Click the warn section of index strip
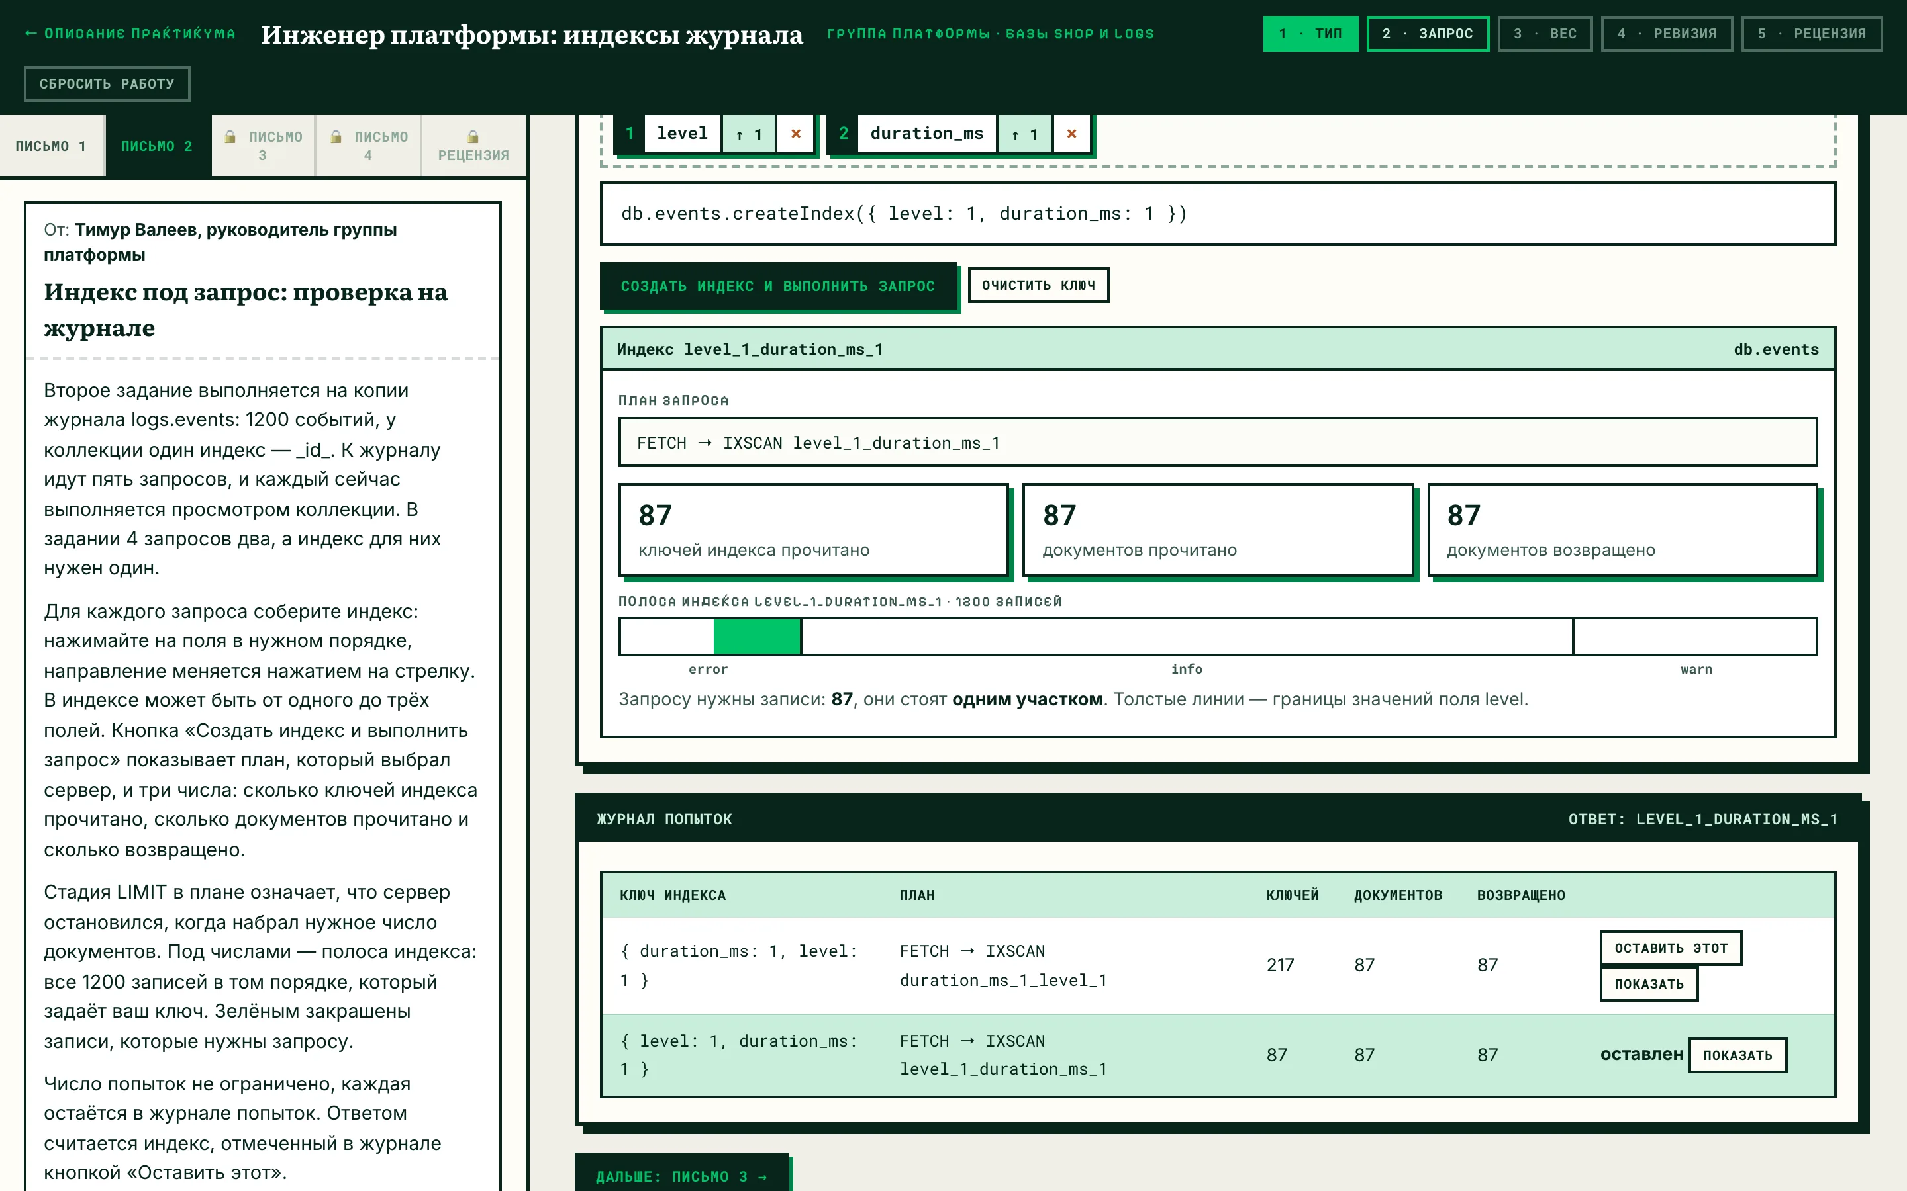Viewport: 1907px width, 1191px height. (1695, 637)
